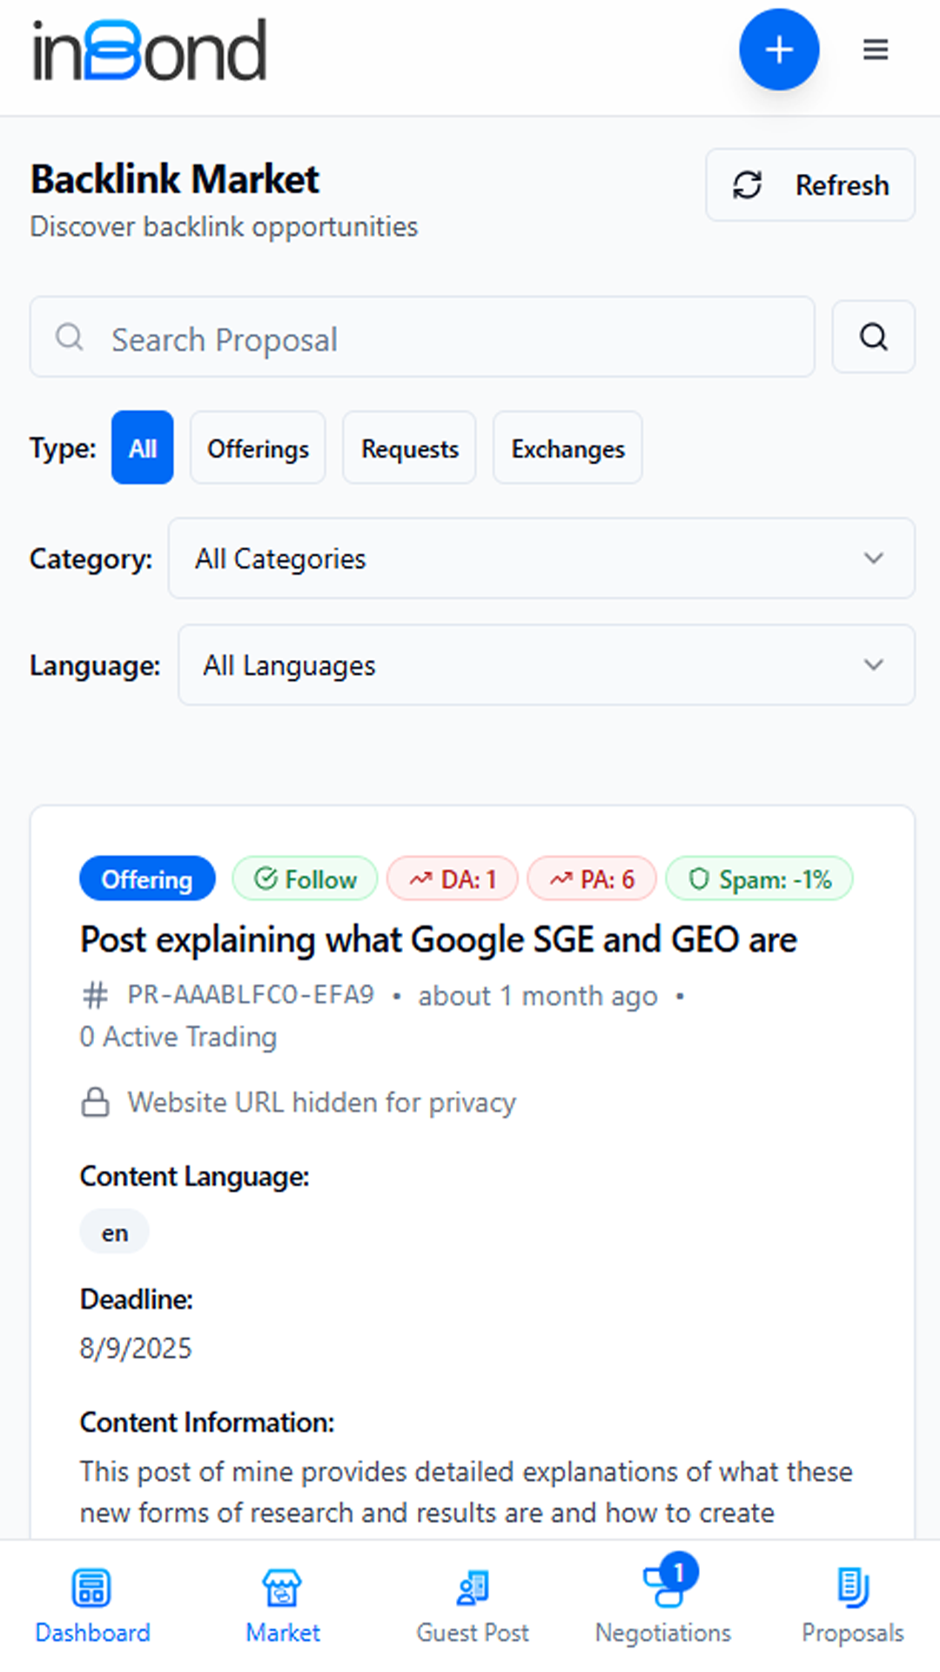Filter by Offerings type

coord(258,448)
